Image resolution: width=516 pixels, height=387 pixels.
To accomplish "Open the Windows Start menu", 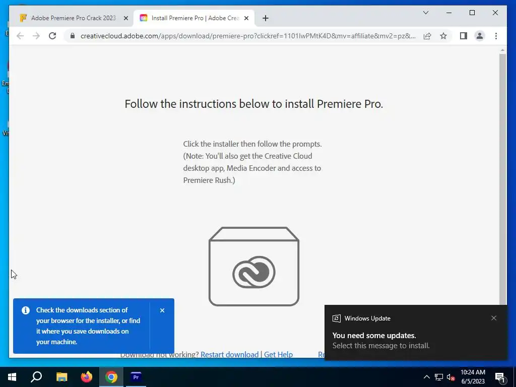I will [12, 377].
